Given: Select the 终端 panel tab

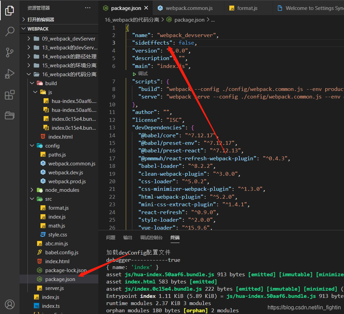Looking at the screenshot, I should coord(175,237).
